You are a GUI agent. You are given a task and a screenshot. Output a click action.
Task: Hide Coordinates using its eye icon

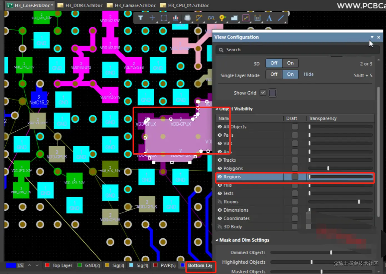[220, 218]
